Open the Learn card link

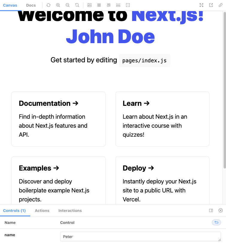(162, 119)
